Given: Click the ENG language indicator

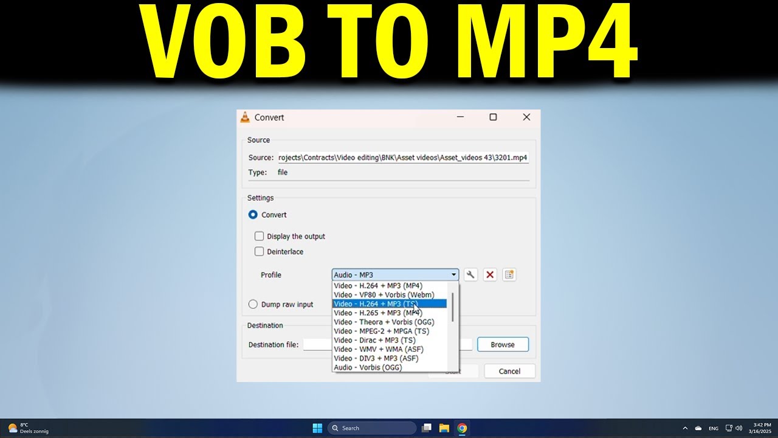Looking at the screenshot, I should [714, 428].
